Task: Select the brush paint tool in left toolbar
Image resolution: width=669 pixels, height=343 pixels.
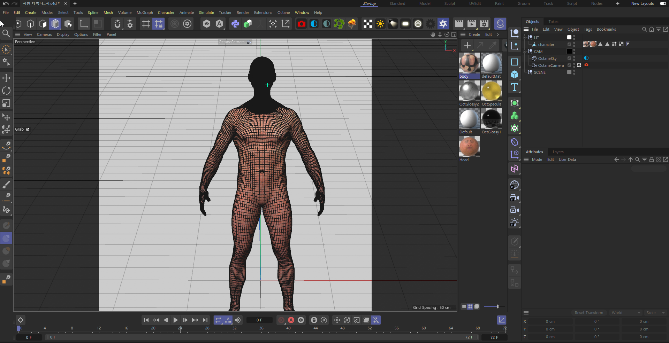Action: point(6,184)
